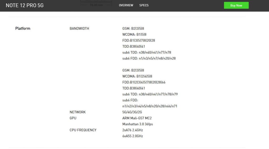Click the CPU FREQUENCY spec label

coord(83,130)
